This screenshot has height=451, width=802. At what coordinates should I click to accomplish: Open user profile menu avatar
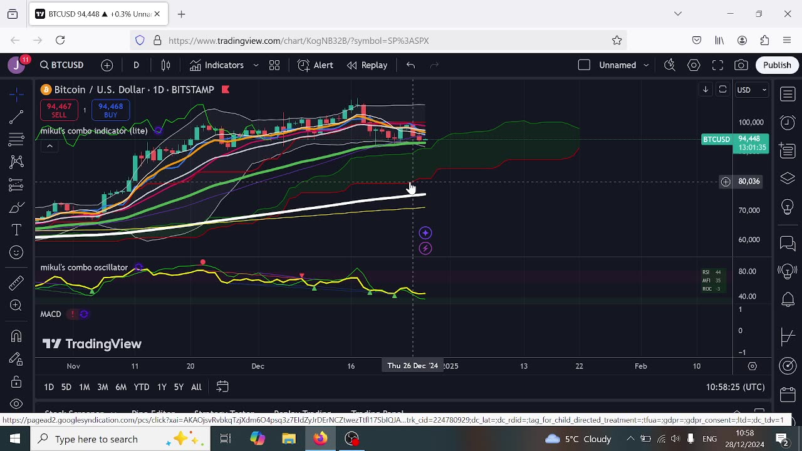17,65
